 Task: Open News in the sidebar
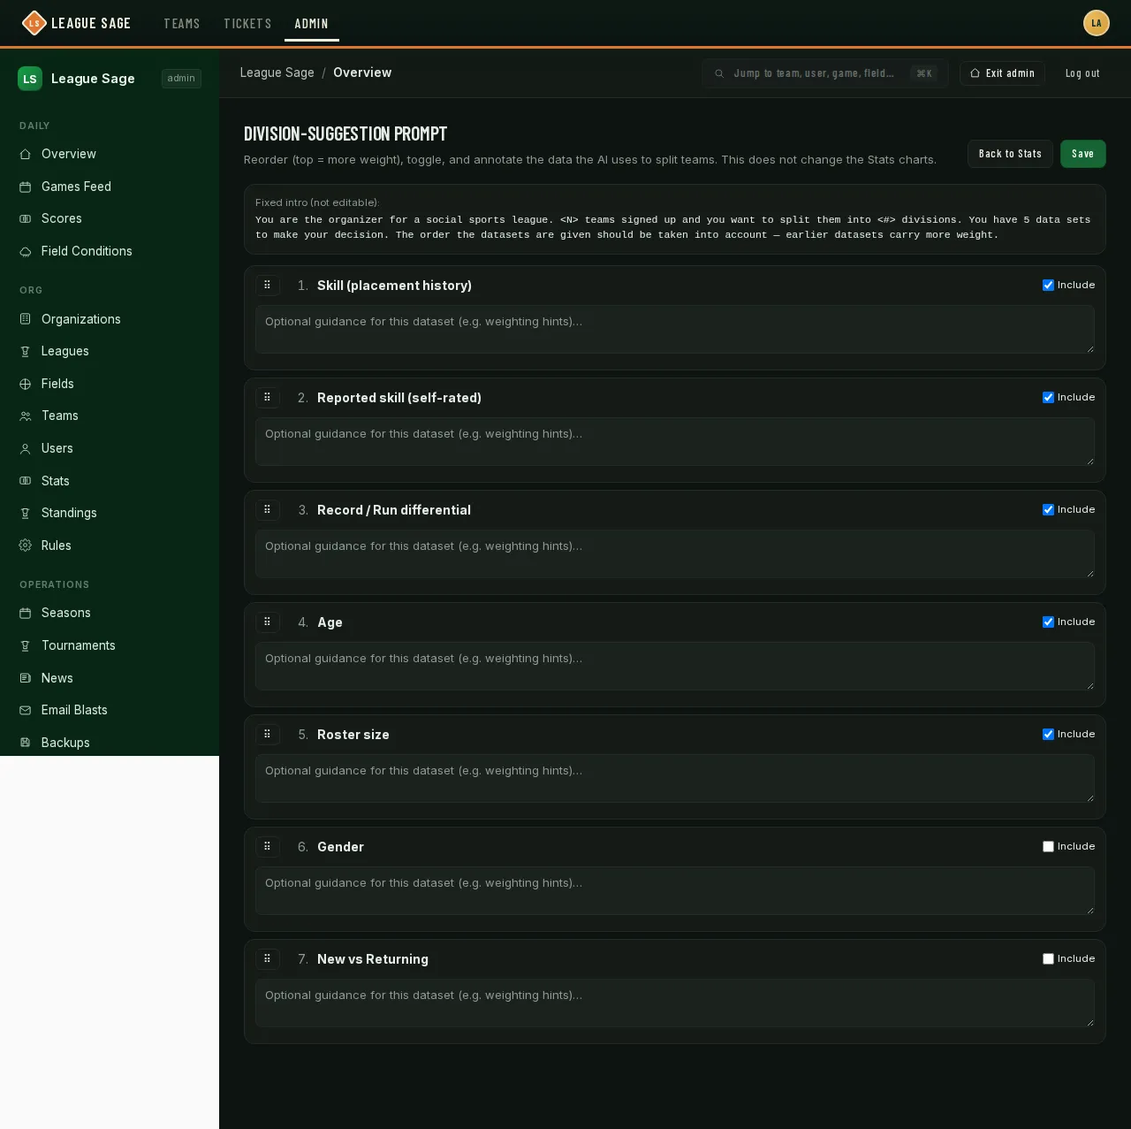110,678
